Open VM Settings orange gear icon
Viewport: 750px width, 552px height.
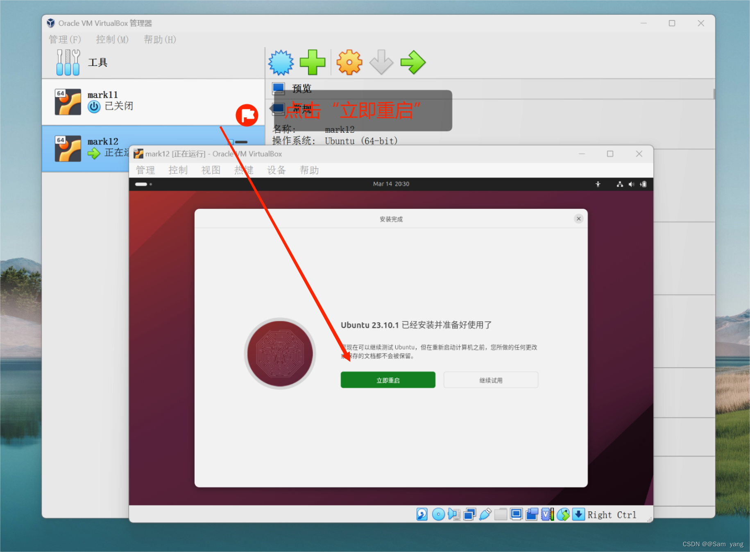(x=349, y=63)
